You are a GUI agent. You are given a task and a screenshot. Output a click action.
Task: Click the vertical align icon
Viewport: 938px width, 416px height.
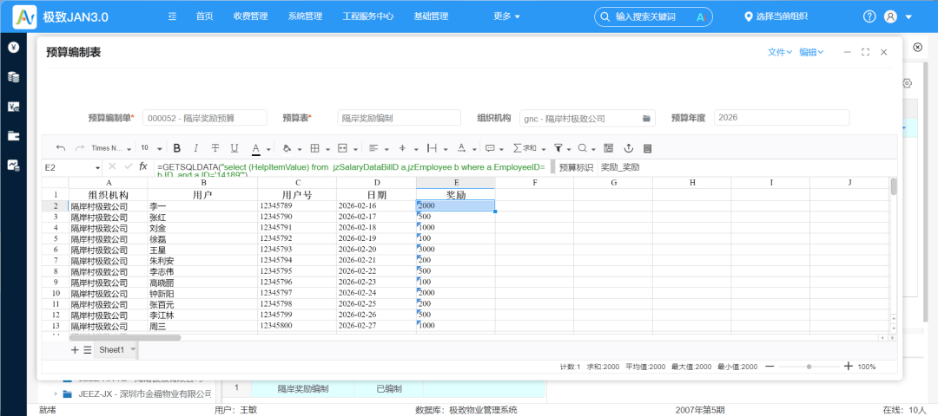click(x=403, y=148)
